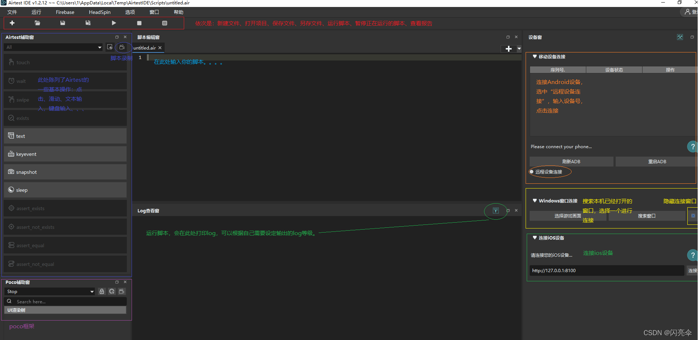Open the Firebase menu
Viewport: 698px width, 340px height.
coord(65,12)
